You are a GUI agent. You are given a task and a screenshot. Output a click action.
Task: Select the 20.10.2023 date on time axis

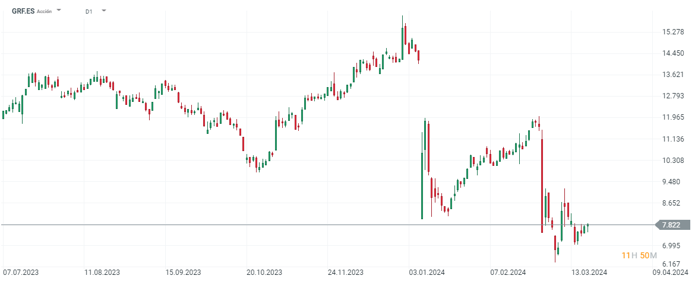[x=264, y=273]
